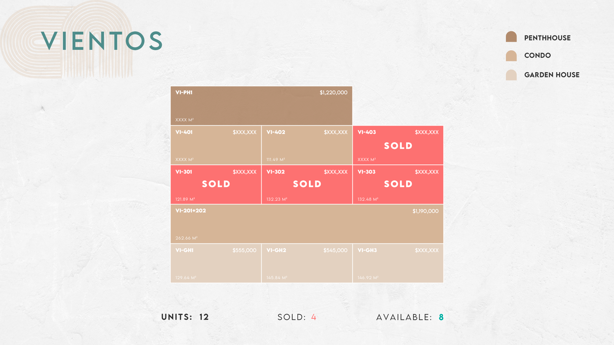The height and width of the screenshot is (345, 614).
Task: Select the VI-GH2 garden house at $545,000
Action: [x=307, y=264]
